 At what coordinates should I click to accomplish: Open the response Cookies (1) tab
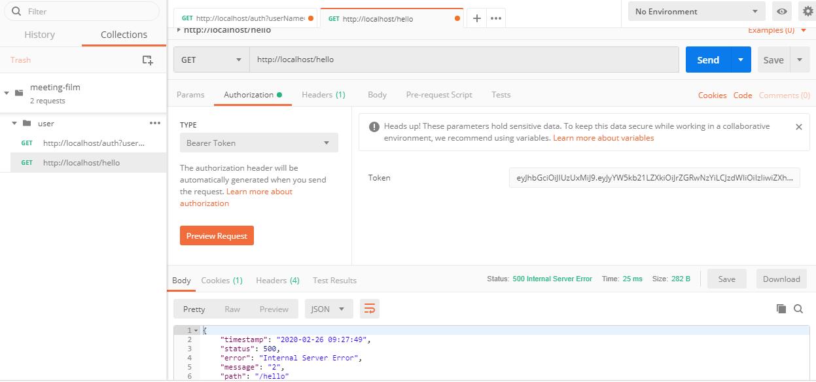point(222,280)
